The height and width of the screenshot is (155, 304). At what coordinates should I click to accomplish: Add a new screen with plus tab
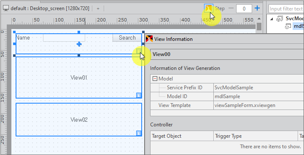(98, 8)
